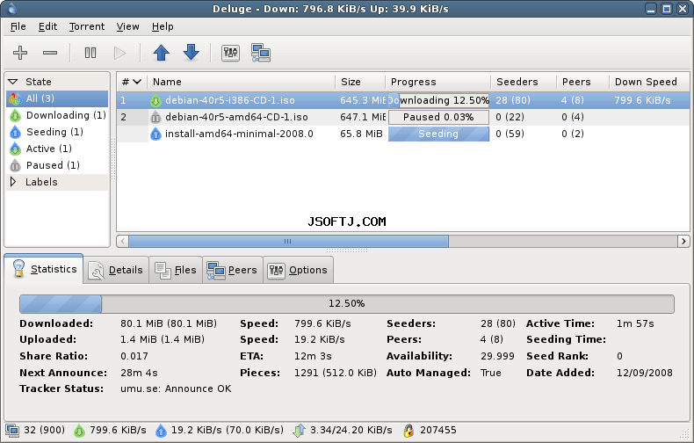Move torrent down with Queue Down arrow

tap(192, 52)
